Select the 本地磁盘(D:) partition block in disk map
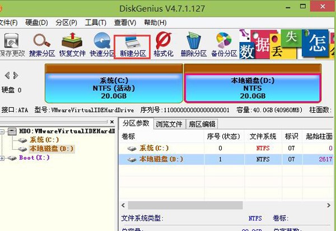This screenshot has height=231, width=336. (x=253, y=83)
